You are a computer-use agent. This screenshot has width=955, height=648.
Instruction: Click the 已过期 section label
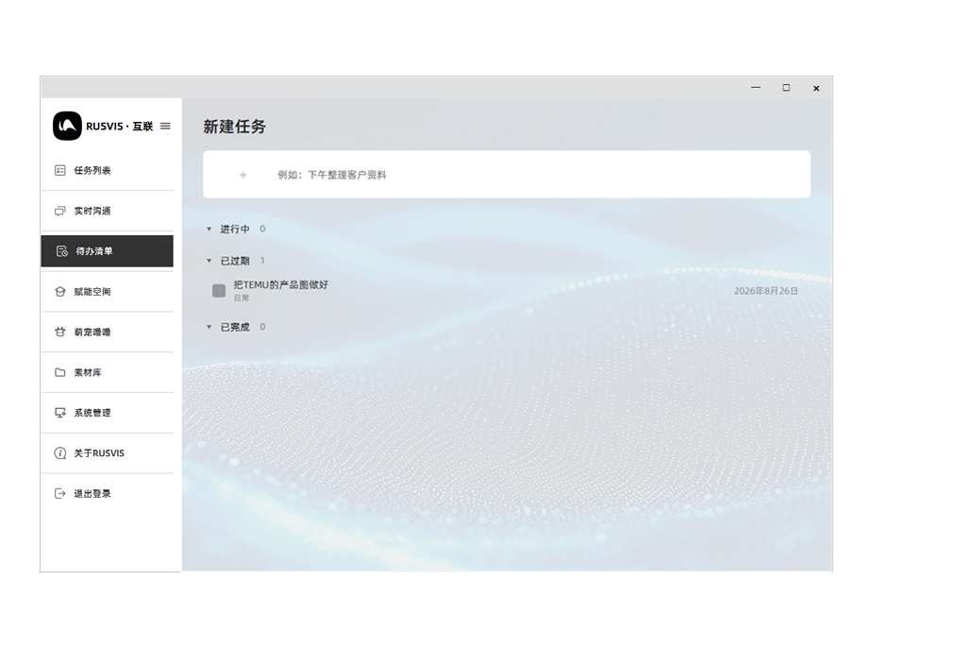[234, 261]
